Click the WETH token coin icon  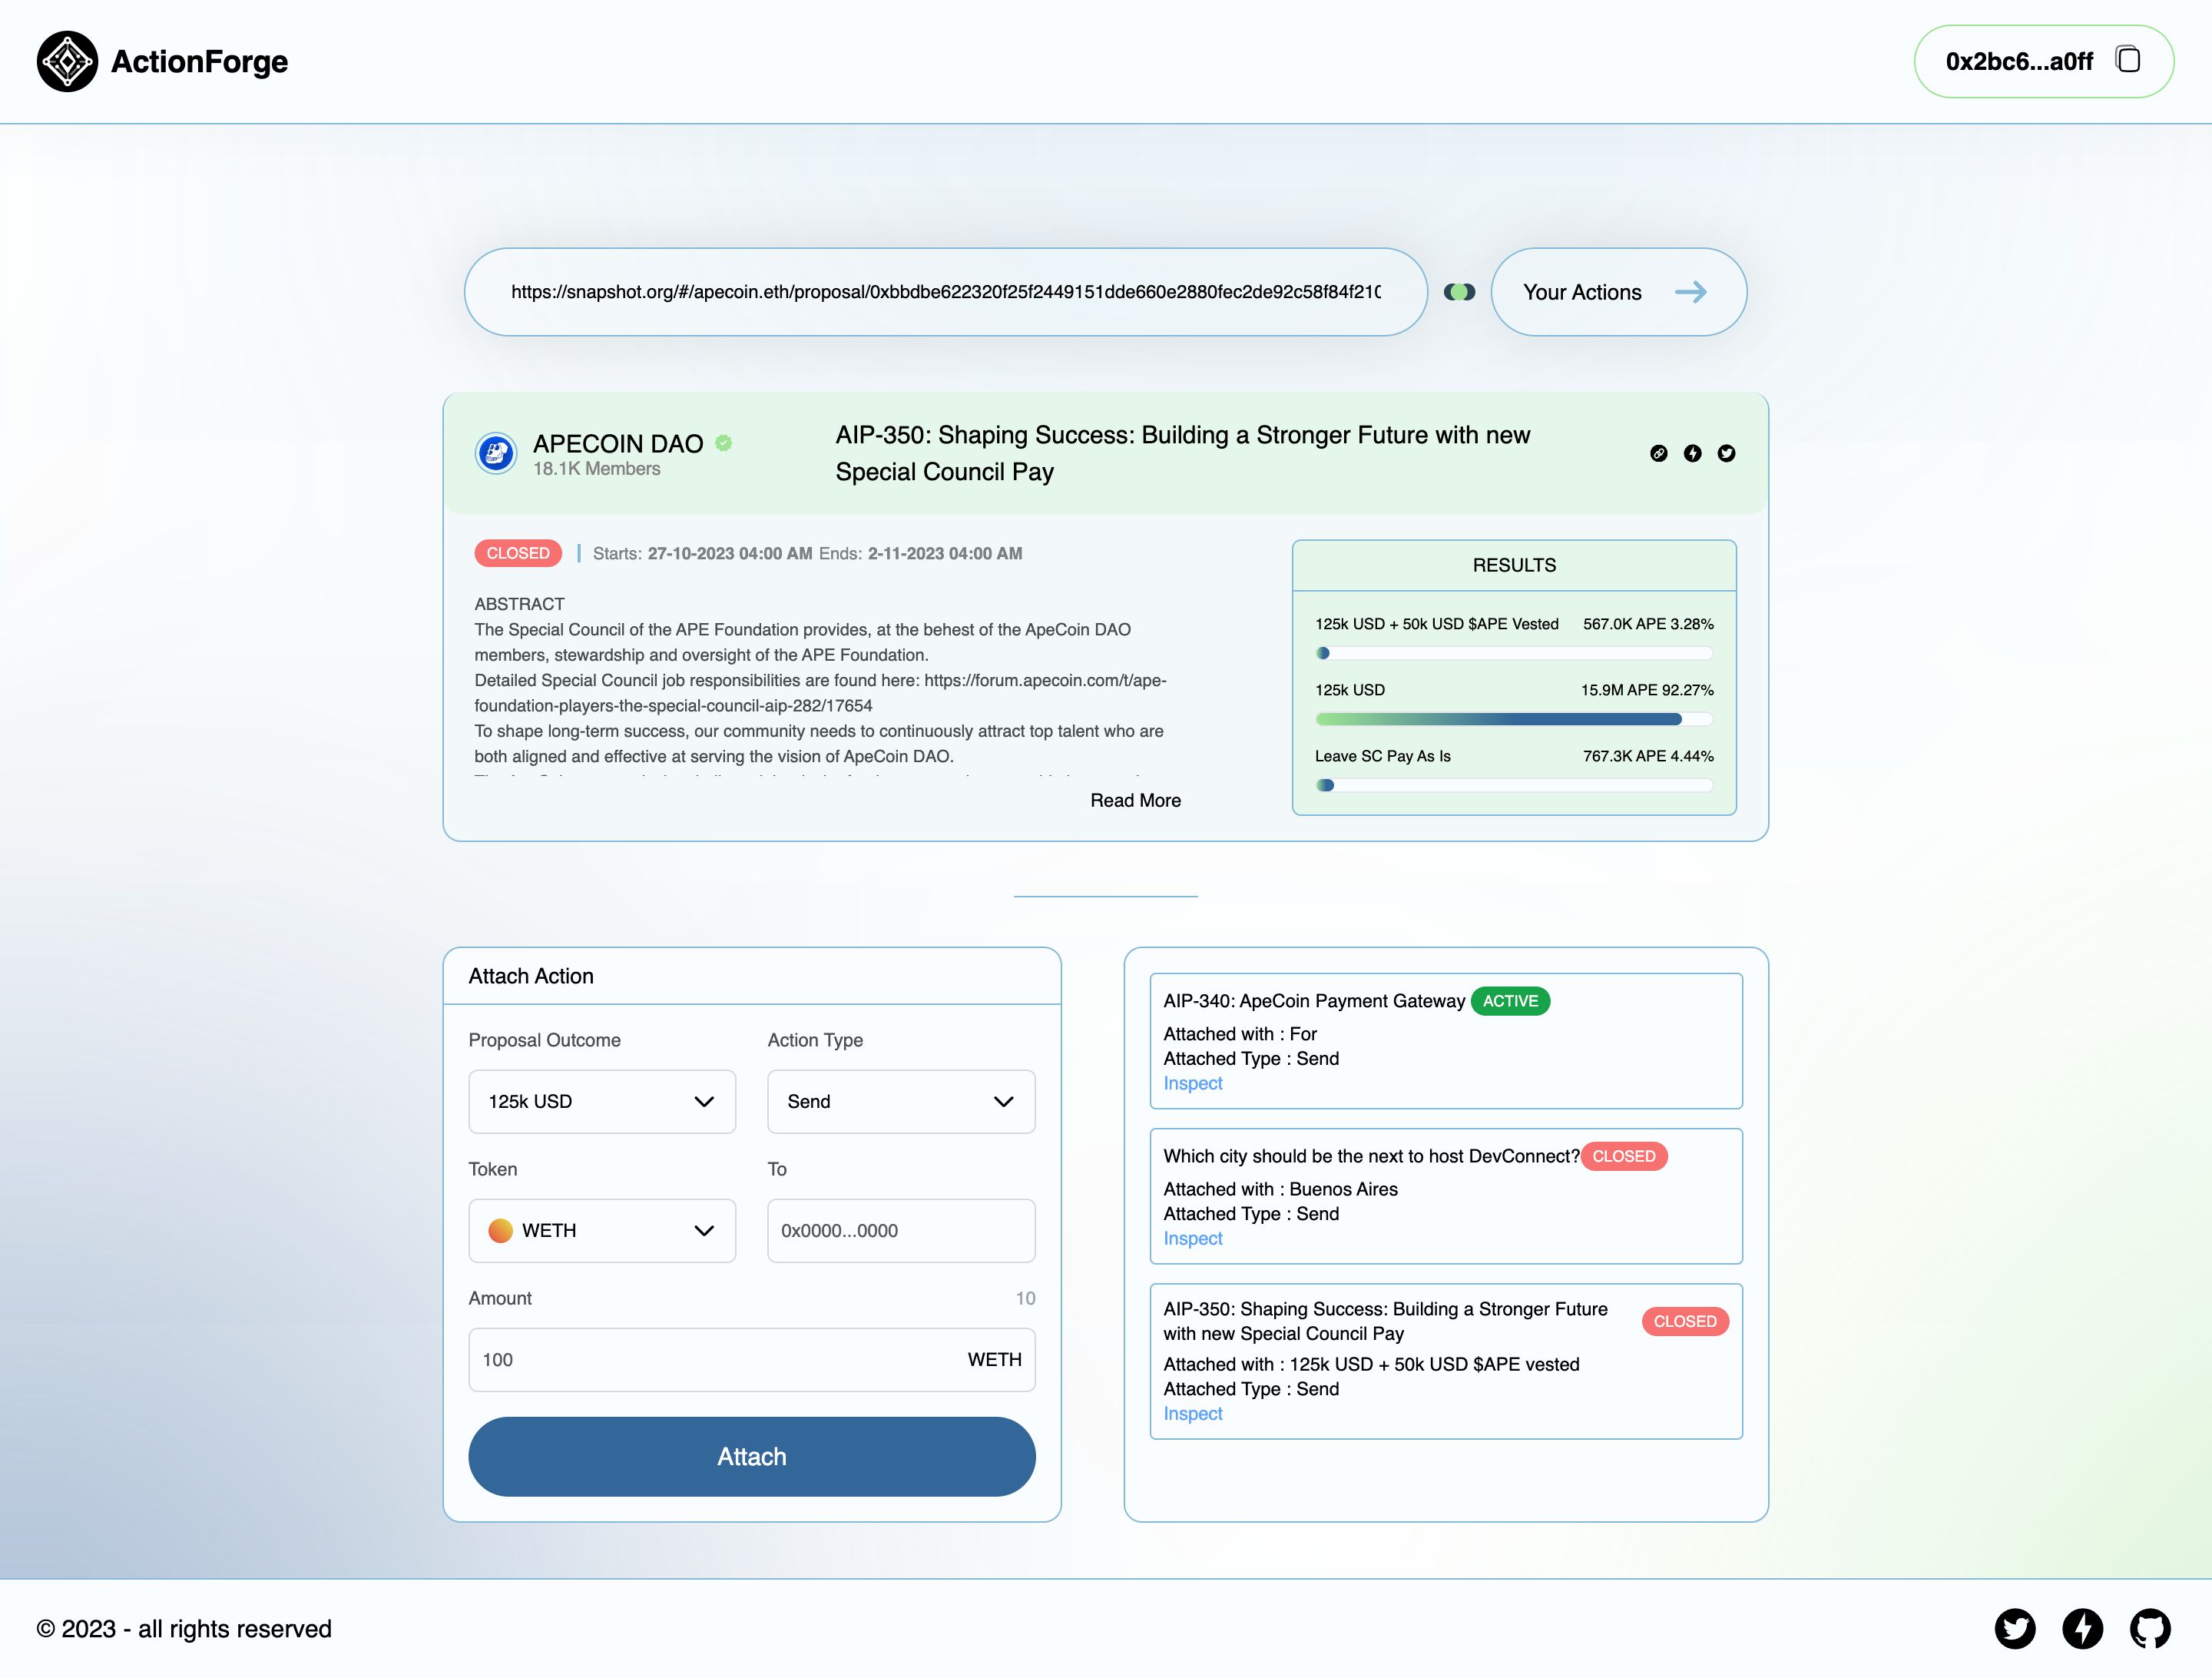coord(500,1231)
